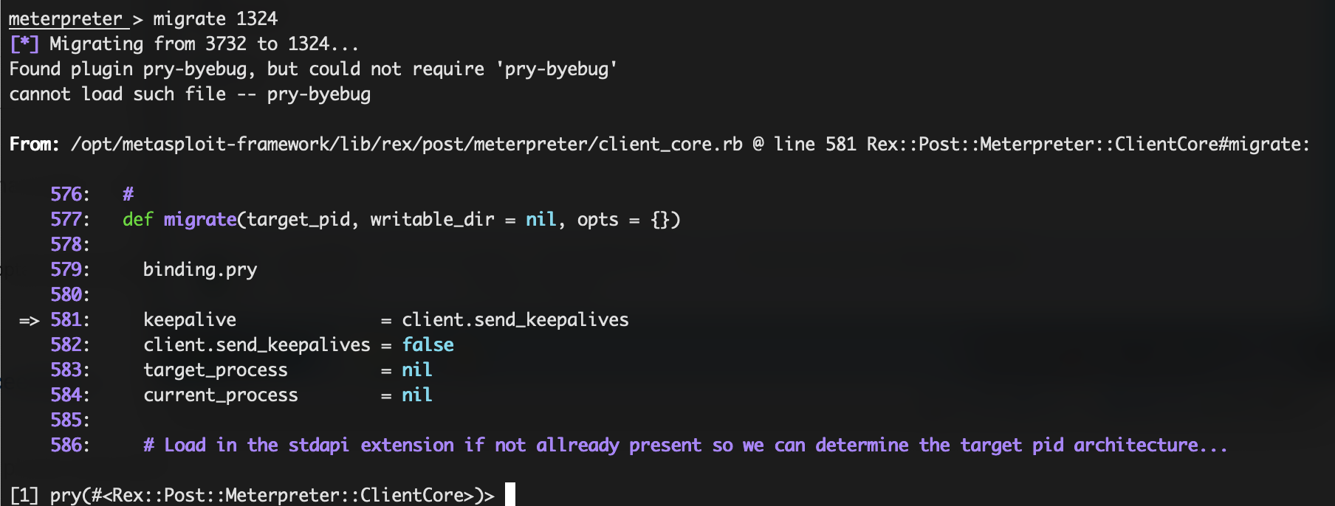Click the => current line arrow
This screenshot has width=1335, height=506.
coord(29,320)
